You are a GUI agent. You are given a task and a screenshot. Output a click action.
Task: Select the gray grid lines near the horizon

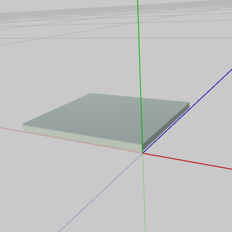click(x=116, y=19)
